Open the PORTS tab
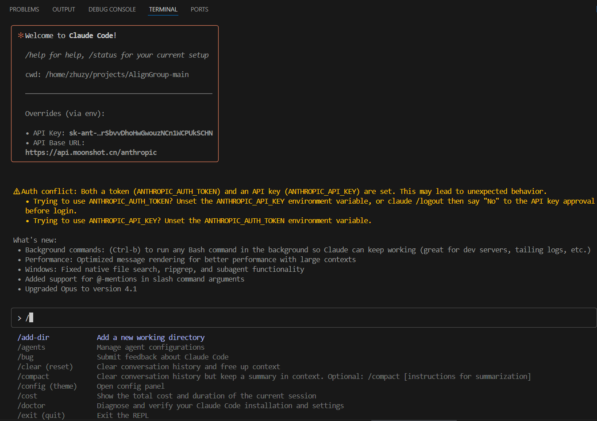This screenshot has width=597, height=421. pyautogui.click(x=199, y=9)
